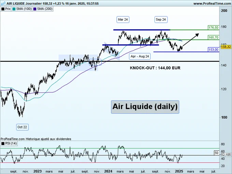Click the 100 price axis label
This screenshot has height=174, width=232.
[x=224, y=117]
